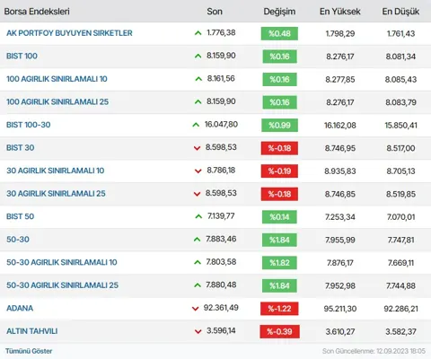431x359 pixels.
Task: Click the %0.48 change badge
Action: pyautogui.click(x=279, y=33)
